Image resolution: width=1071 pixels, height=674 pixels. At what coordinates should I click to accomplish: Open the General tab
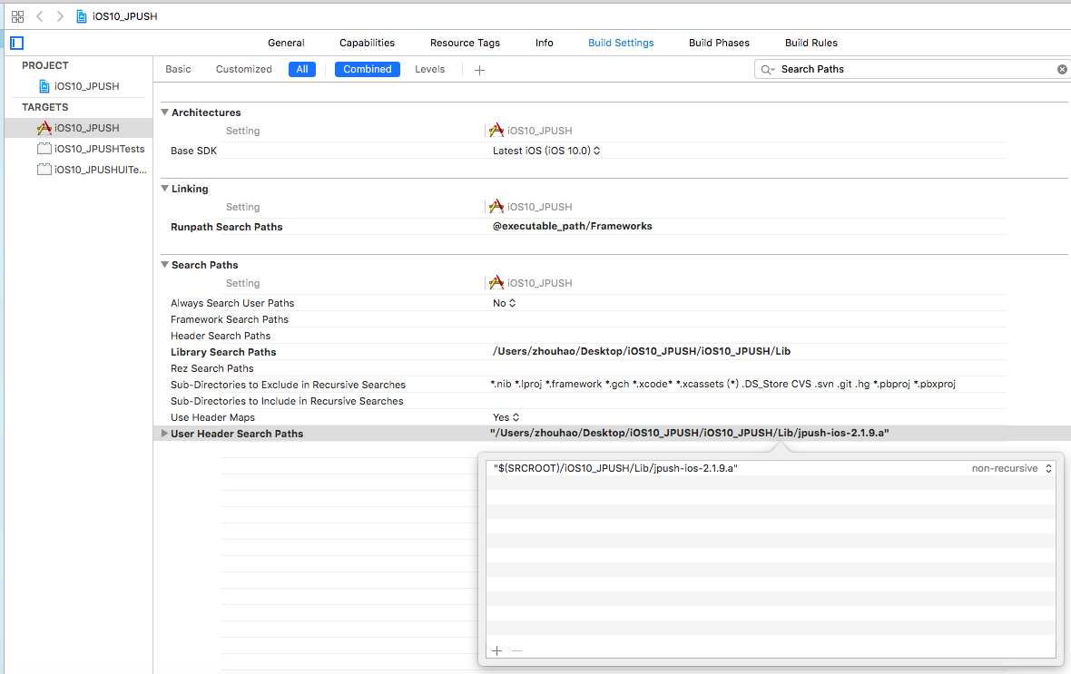click(286, 43)
